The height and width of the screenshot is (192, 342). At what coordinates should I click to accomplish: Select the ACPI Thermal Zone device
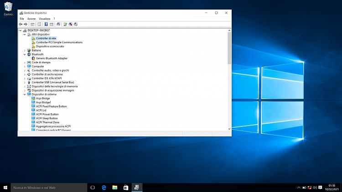pyautogui.click(x=47, y=122)
